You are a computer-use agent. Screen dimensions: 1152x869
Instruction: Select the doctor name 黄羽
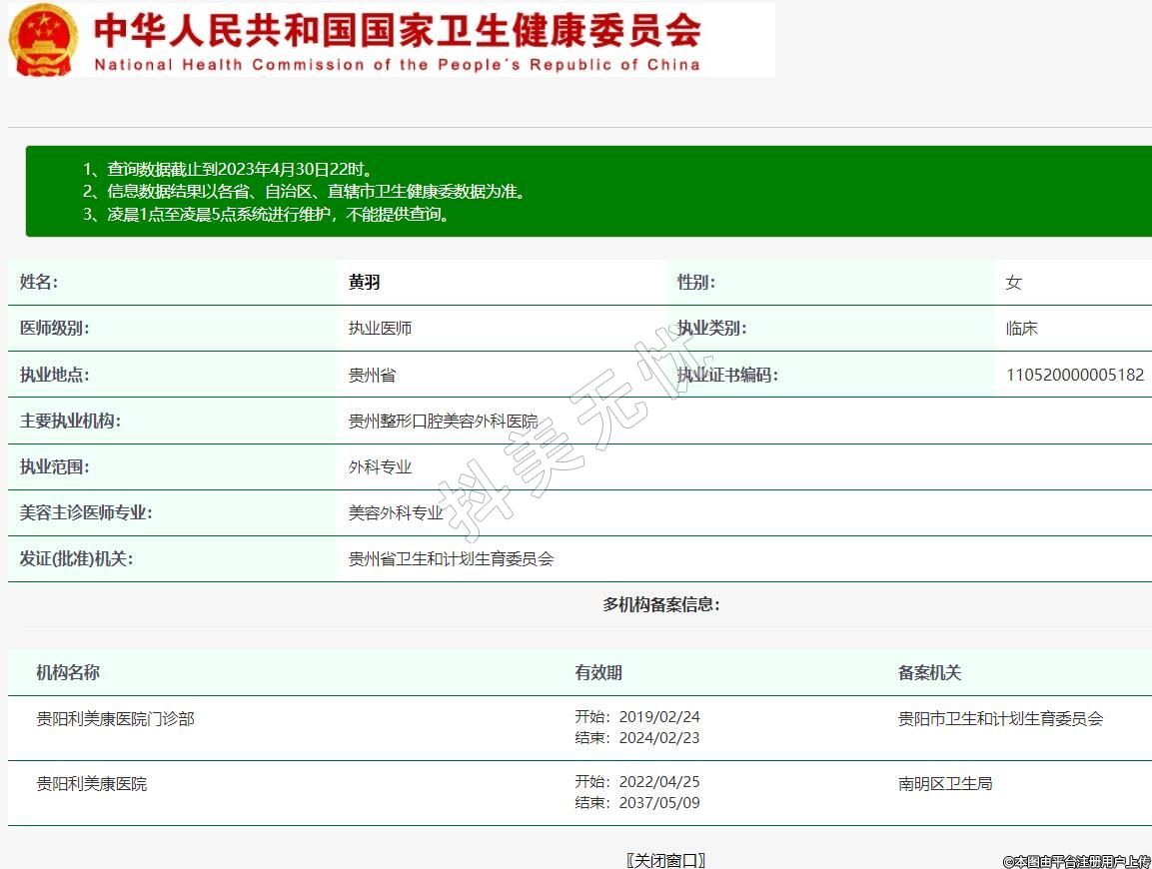364,283
